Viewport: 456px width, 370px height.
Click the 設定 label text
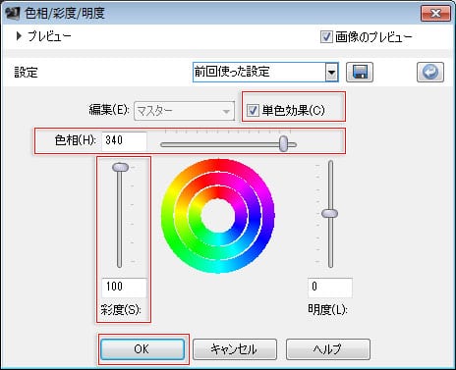pos(27,73)
